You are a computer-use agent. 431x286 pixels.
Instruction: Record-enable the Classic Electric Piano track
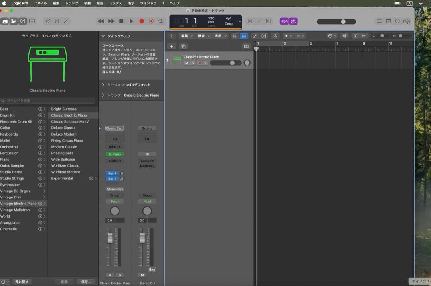[200, 63]
